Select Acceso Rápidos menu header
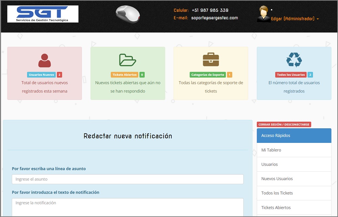This screenshot has height=217, width=338. [x=294, y=136]
